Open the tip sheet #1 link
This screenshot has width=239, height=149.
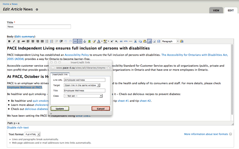coord(123,101)
